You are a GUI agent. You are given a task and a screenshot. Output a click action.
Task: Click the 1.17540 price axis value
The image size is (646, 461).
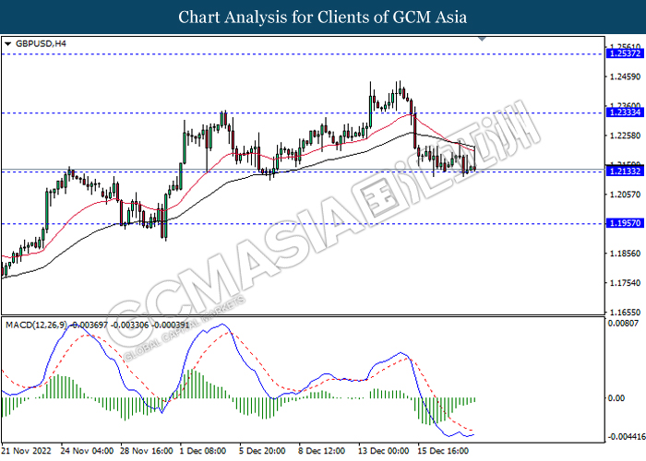(625, 283)
